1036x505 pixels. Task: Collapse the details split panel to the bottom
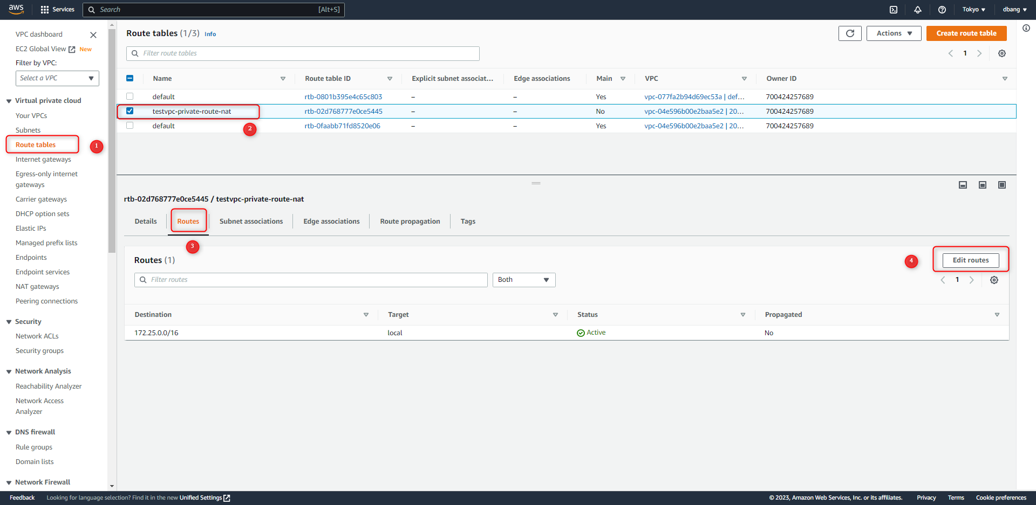coord(963,185)
